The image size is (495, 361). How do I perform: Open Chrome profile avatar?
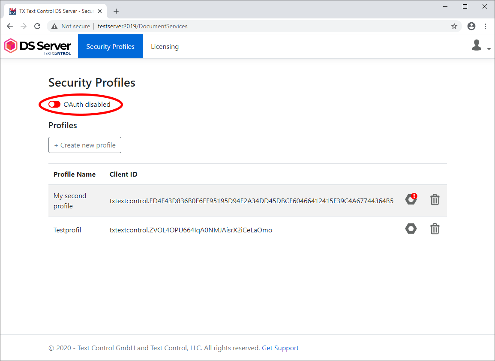[471, 26]
